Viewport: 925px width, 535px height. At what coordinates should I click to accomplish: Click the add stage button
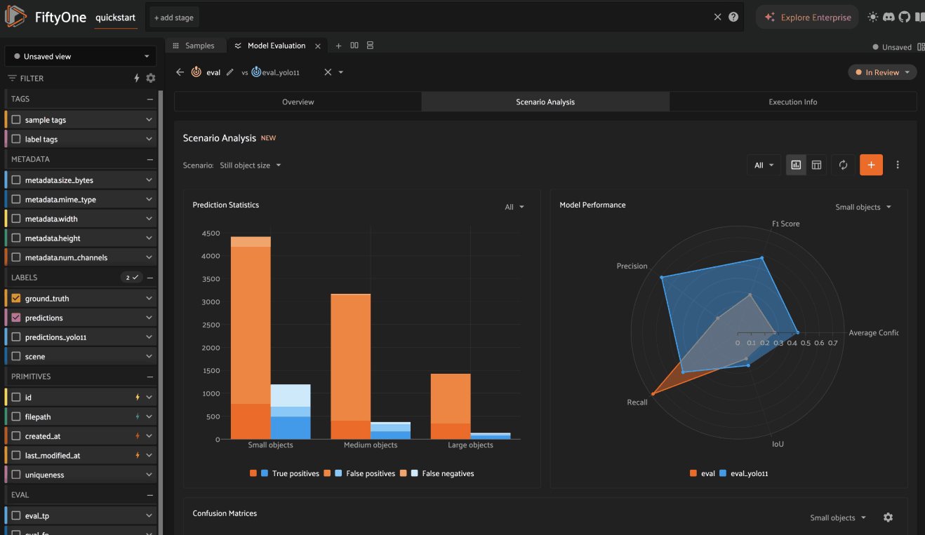173,18
